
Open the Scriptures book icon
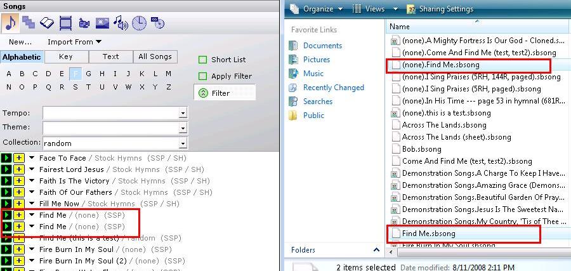pos(47,23)
